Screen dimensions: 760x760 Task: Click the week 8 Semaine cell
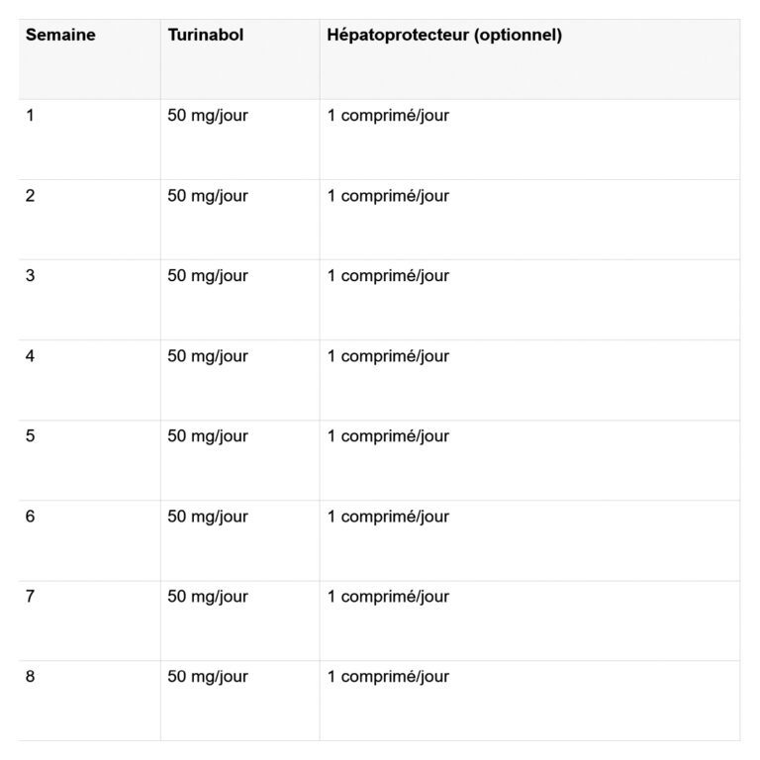coord(31,677)
